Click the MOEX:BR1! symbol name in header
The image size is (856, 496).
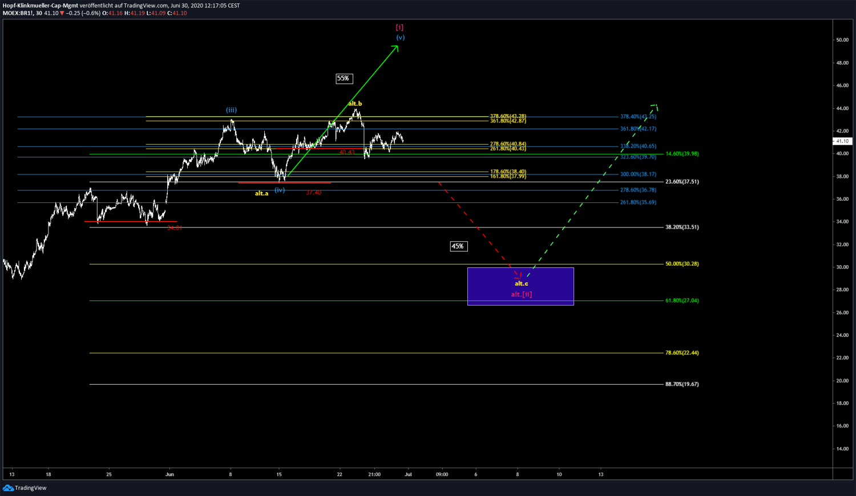(x=18, y=13)
